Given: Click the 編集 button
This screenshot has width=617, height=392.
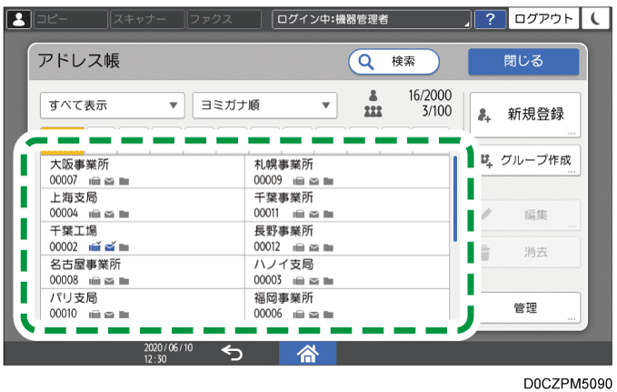Looking at the screenshot, I should pyautogui.click(x=530, y=215).
